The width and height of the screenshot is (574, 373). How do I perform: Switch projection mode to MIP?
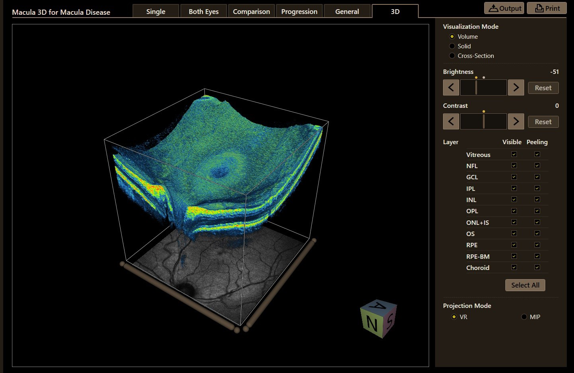tap(524, 317)
